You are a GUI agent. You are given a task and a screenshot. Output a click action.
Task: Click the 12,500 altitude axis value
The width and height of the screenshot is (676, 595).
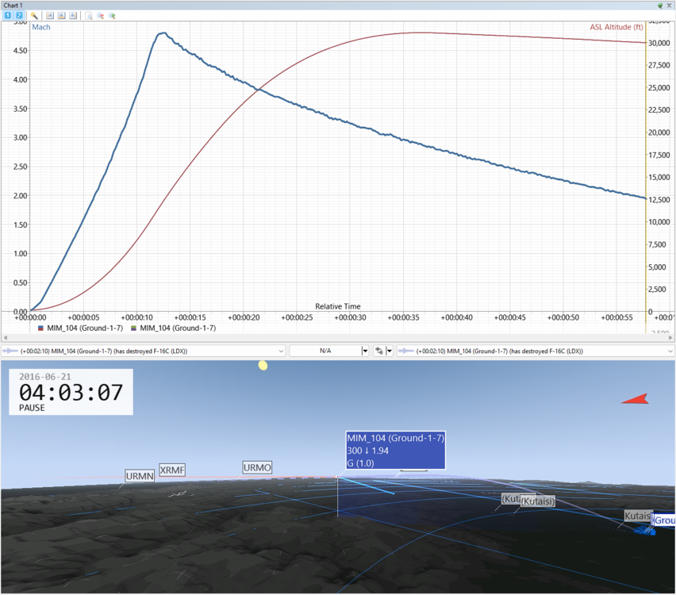click(x=659, y=200)
